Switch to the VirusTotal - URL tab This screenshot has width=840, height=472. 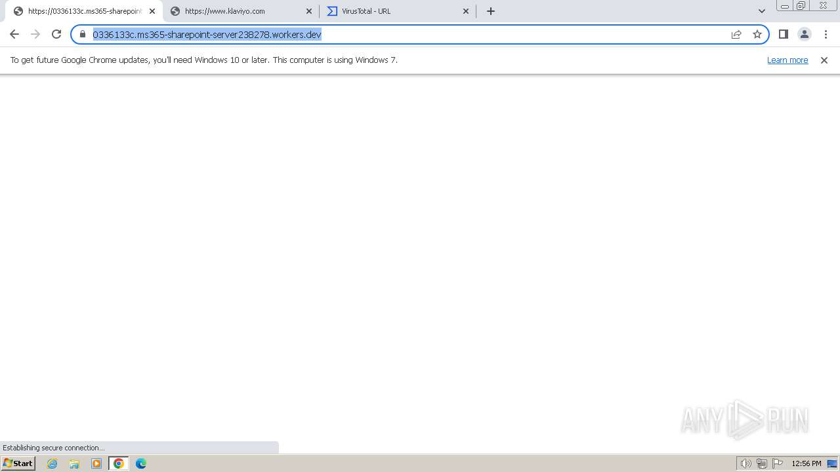pos(398,11)
